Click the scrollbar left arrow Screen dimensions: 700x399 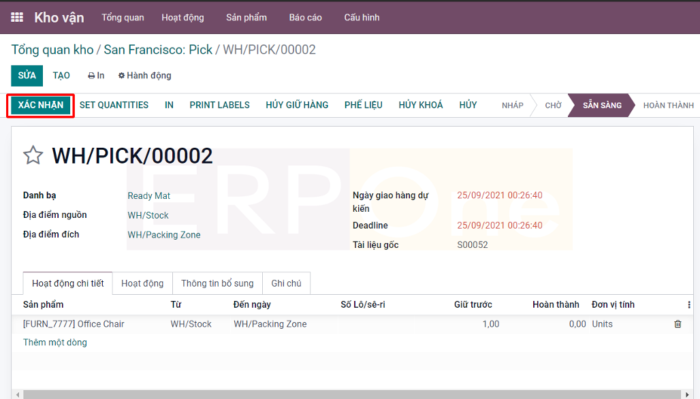click(17, 394)
